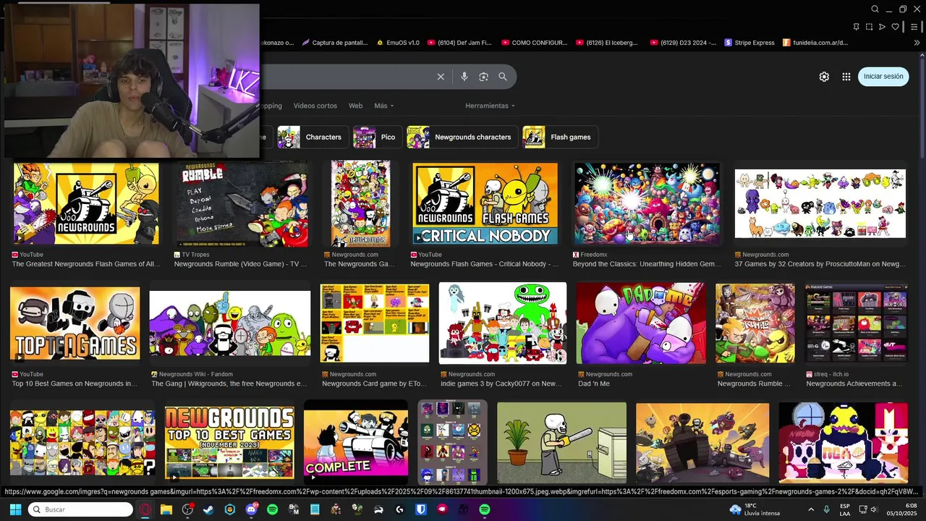Open Discord from taskbar

(x=251, y=509)
